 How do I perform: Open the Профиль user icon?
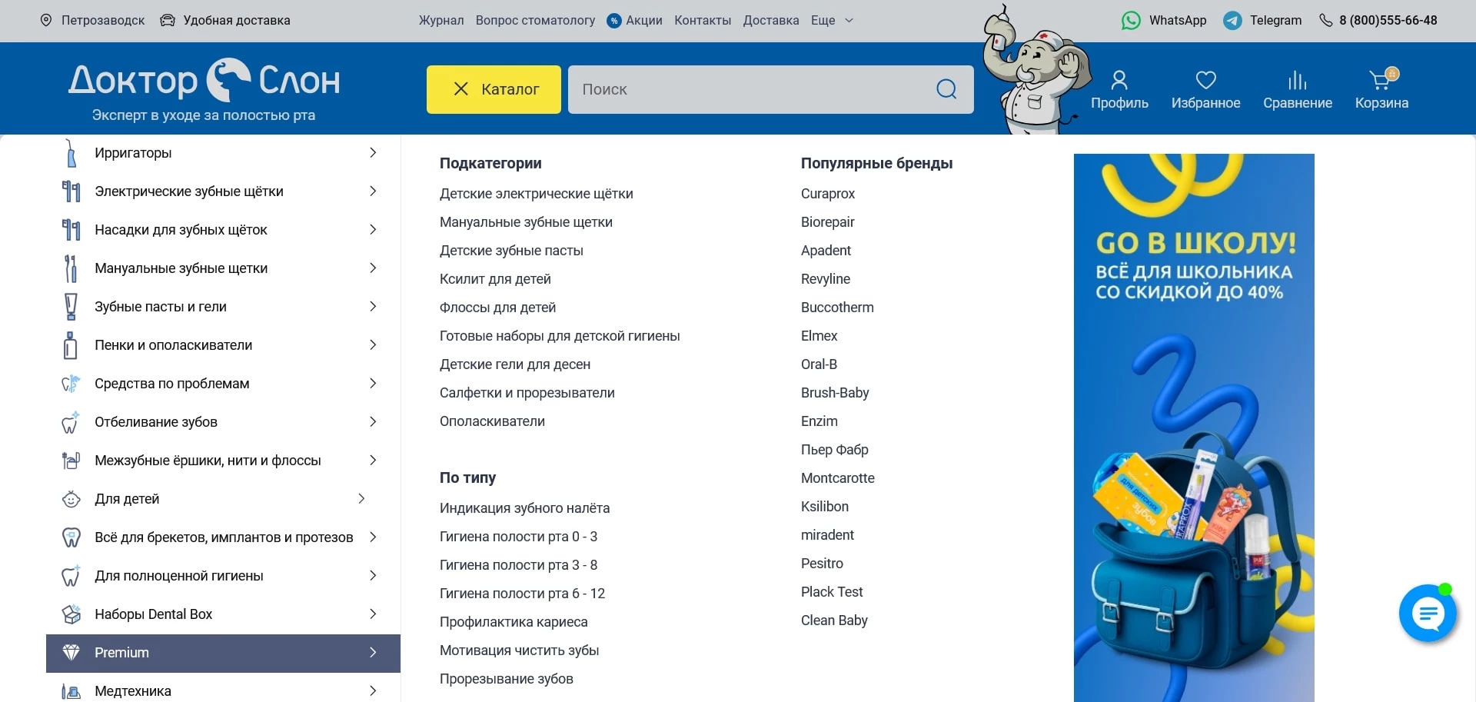1119,78
